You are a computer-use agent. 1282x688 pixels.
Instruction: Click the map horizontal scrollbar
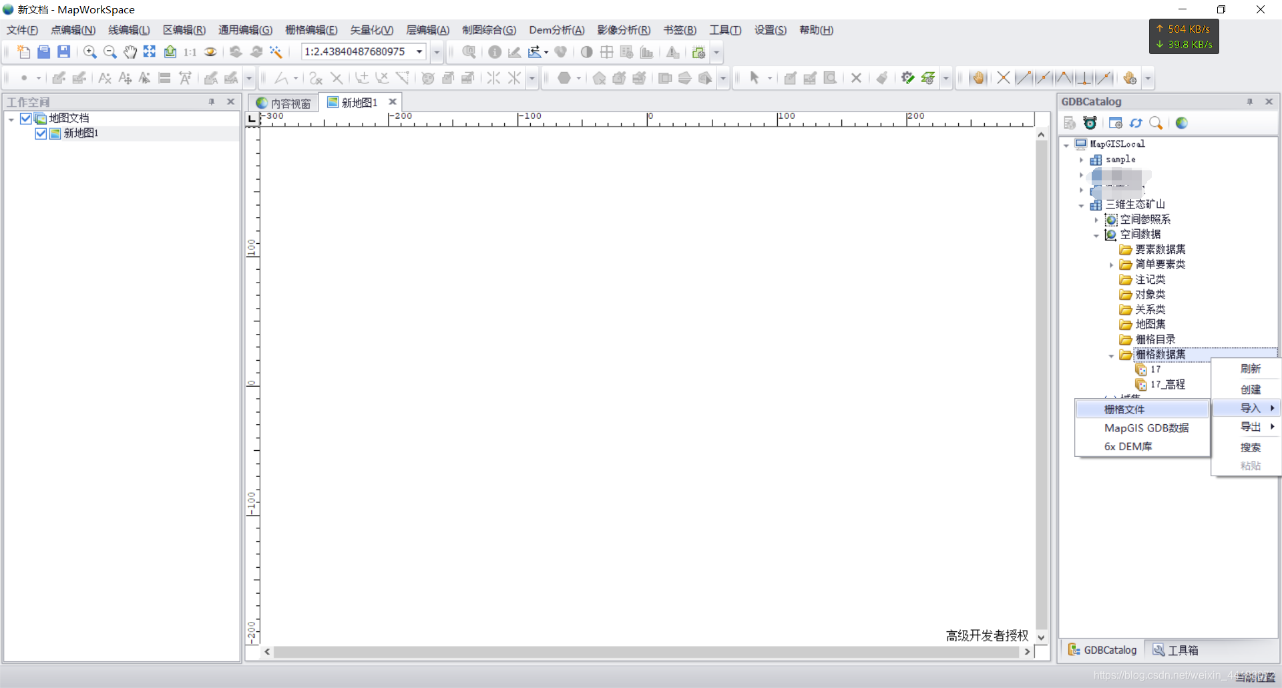(647, 651)
